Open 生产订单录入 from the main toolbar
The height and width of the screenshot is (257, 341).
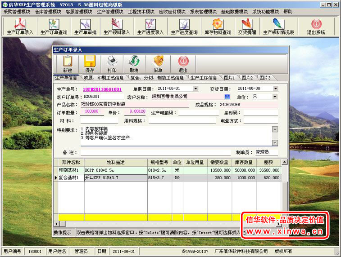coord(20,27)
